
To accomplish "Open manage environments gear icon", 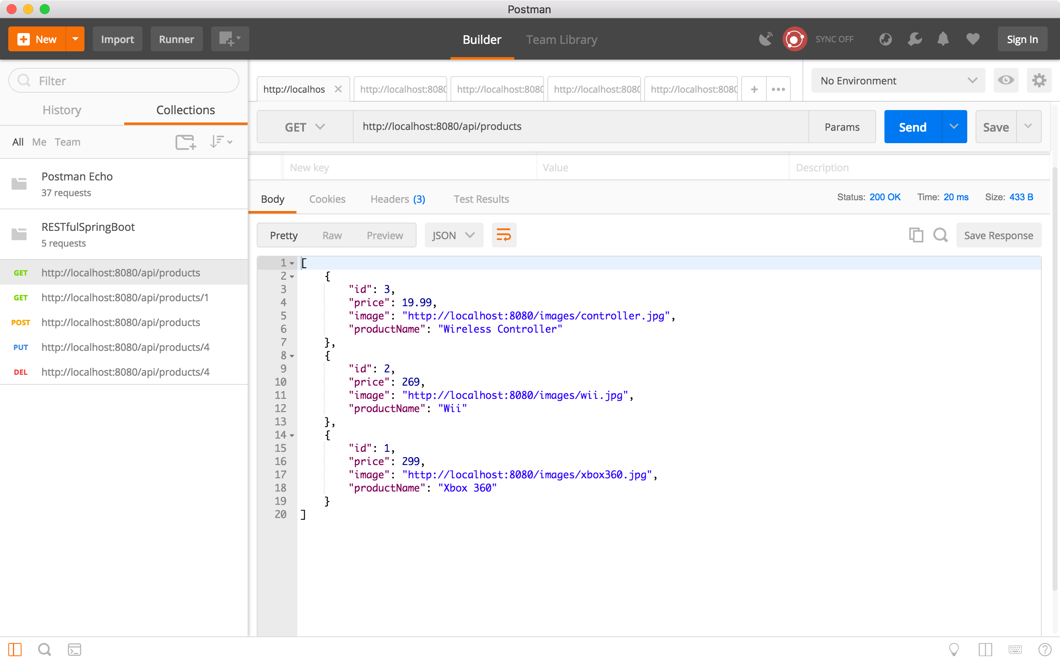I will point(1039,80).
